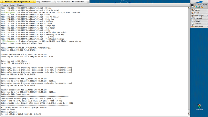Click the gray rounded rectangle tray icon
The image size is (208, 117).
click(195, 5)
